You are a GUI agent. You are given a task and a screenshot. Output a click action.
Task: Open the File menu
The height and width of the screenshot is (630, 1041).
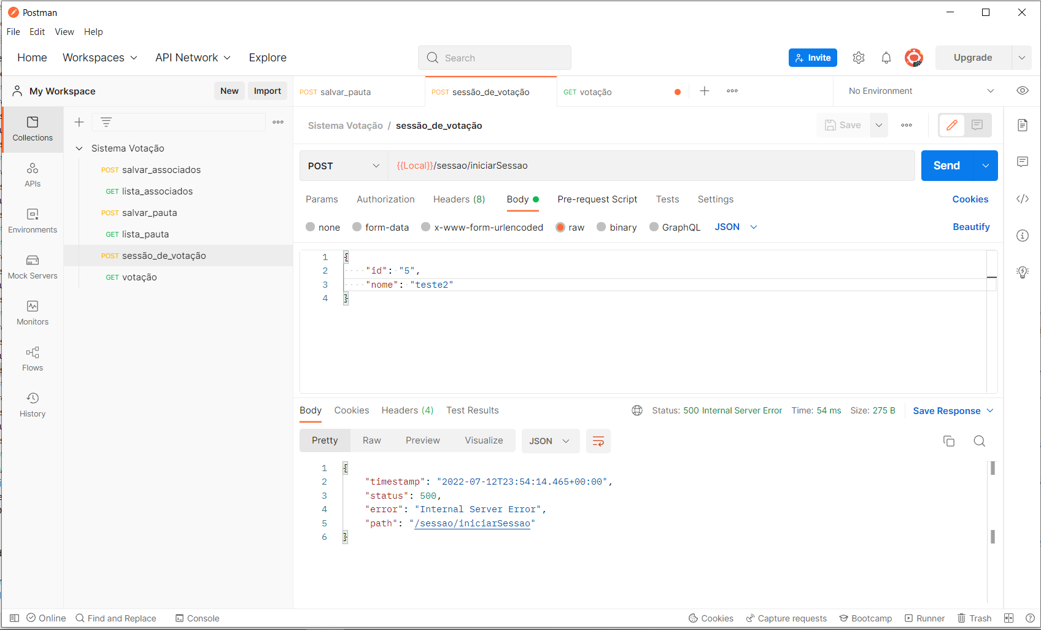[x=14, y=32]
